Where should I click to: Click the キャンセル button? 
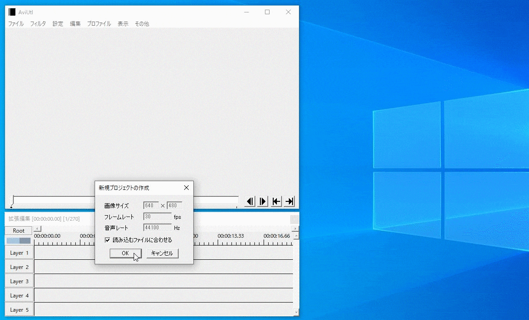click(x=162, y=253)
